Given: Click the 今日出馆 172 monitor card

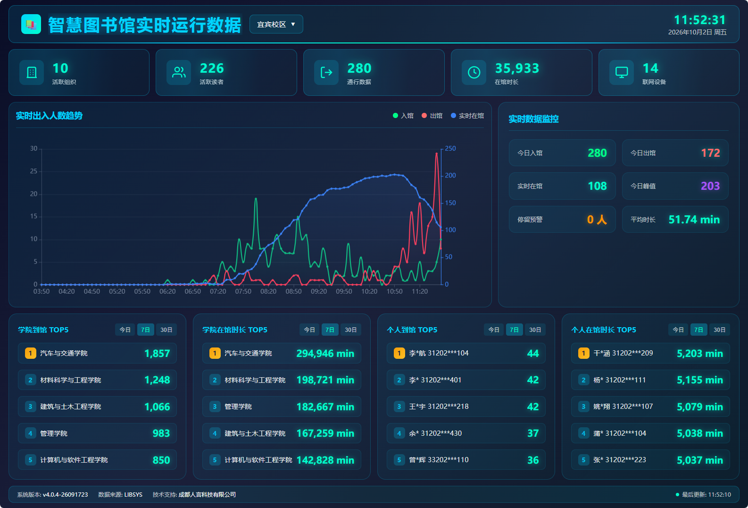Looking at the screenshot, I should [x=675, y=152].
